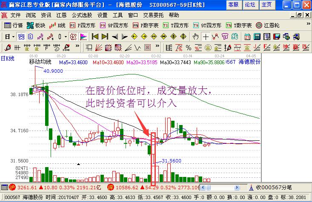Jump to first record arrow icon
This screenshot has width=312, height=202.
pyautogui.click(x=95, y=36)
